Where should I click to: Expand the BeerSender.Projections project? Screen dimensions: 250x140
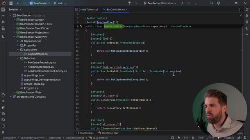tap(14, 33)
